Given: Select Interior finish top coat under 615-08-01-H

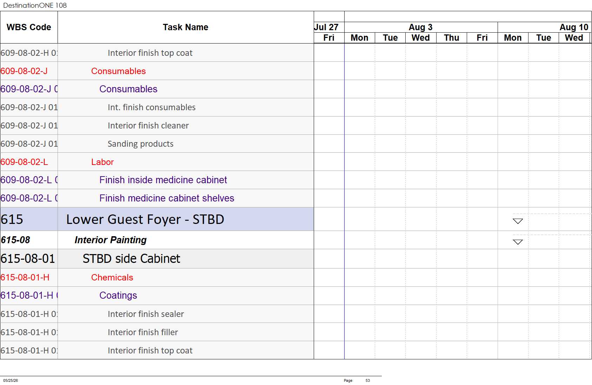Looking at the screenshot, I should click(x=150, y=351).
